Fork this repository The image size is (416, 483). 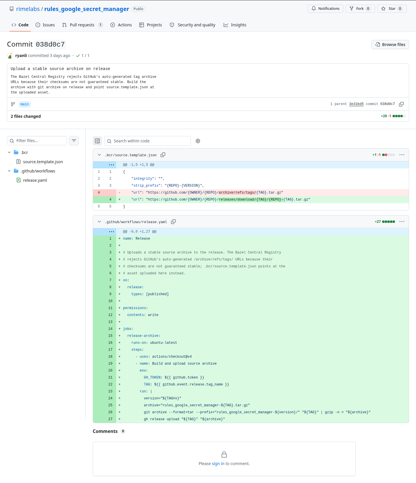point(360,9)
